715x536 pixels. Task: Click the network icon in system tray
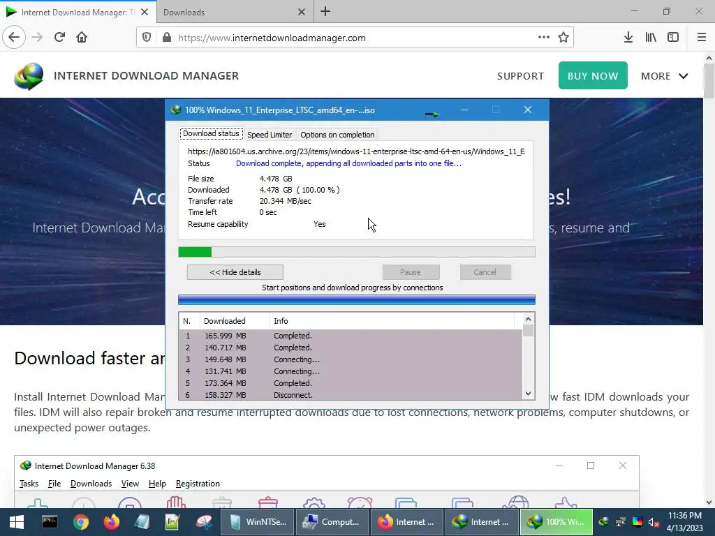click(x=621, y=522)
